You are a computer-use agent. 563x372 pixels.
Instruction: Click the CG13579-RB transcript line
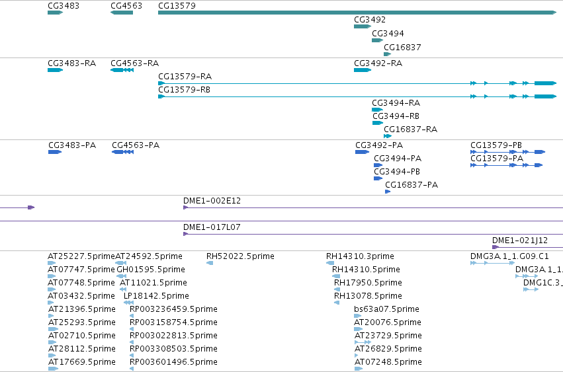pyautogui.click(x=357, y=96)
